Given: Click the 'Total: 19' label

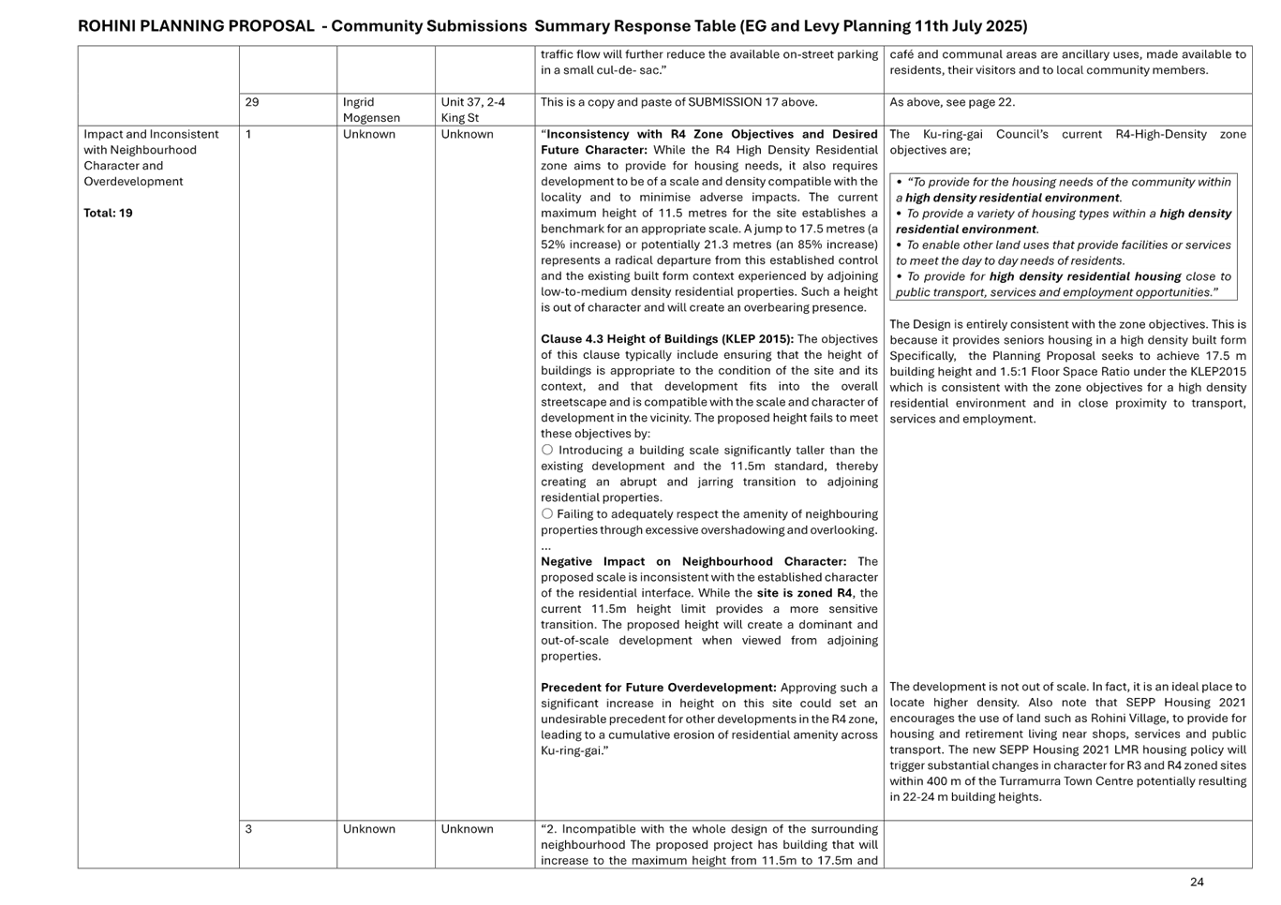Looking at the screenshot, I should tap(108, 213).
